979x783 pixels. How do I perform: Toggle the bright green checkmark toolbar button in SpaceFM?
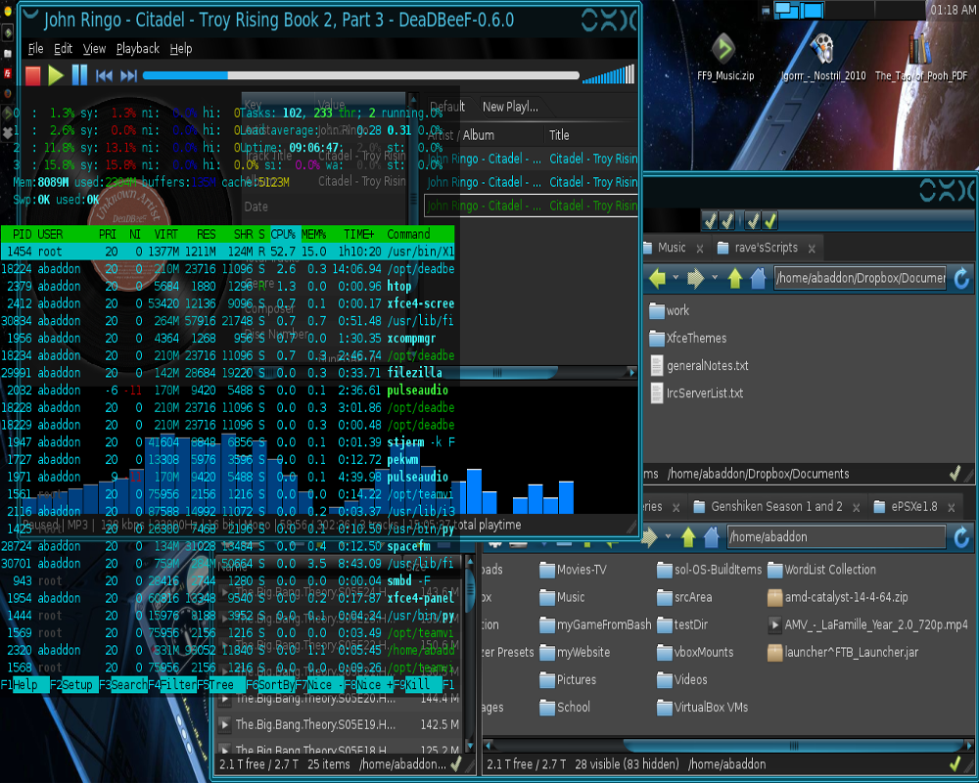tap(769, 220)
